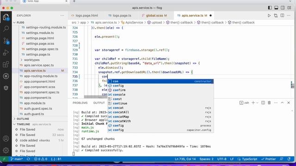This screenshot has width=296, height=166.
Task: Kill terminal with trash icon
Action: pos(269,103)
